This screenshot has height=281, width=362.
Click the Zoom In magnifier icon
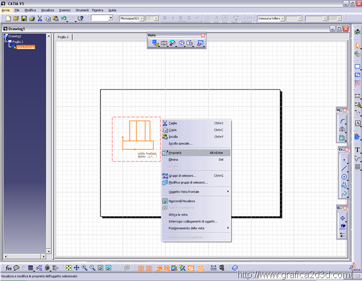pyautogui.click(x=84, y=268)
